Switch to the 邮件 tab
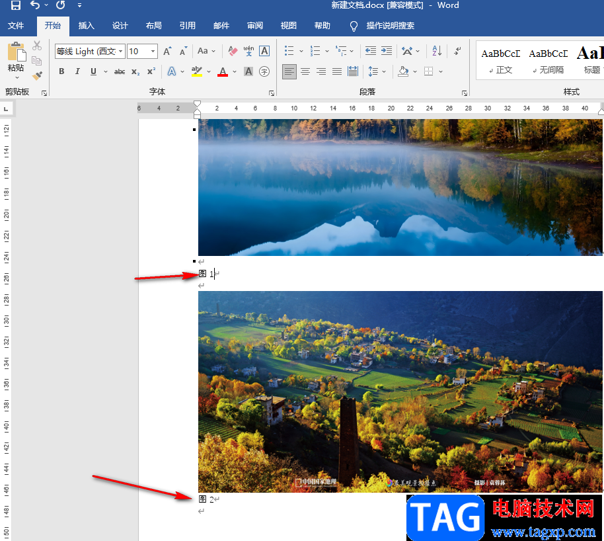Screen dimensions: 604x541 221,25
